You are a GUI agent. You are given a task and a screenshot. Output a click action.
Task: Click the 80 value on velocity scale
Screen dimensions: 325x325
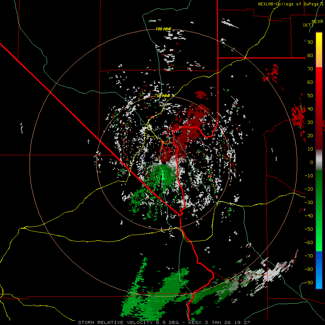click(x=310, y=55)
